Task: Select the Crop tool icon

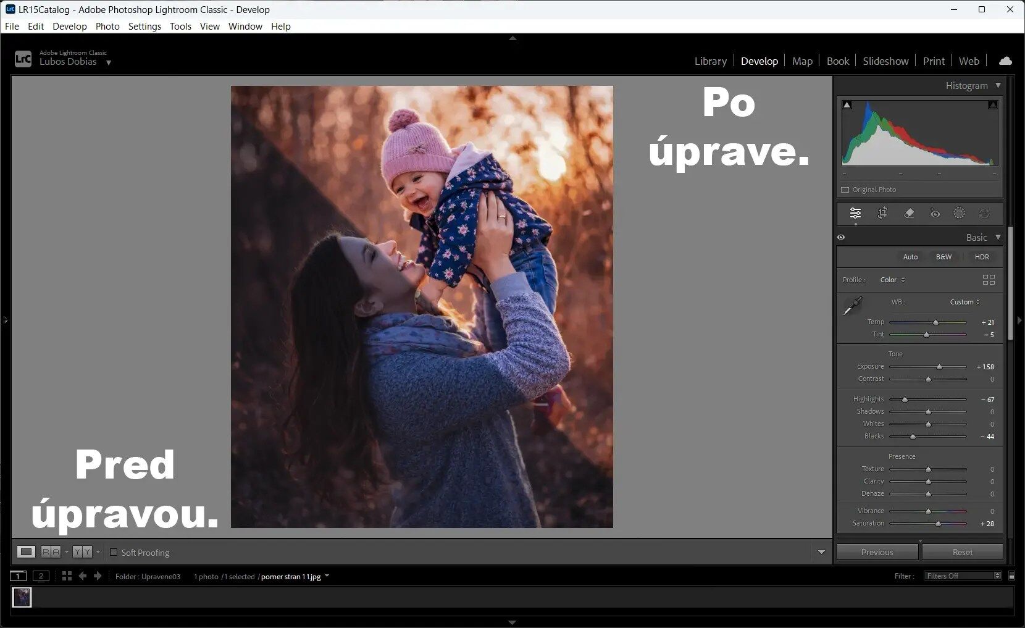Action: [882, 213]
